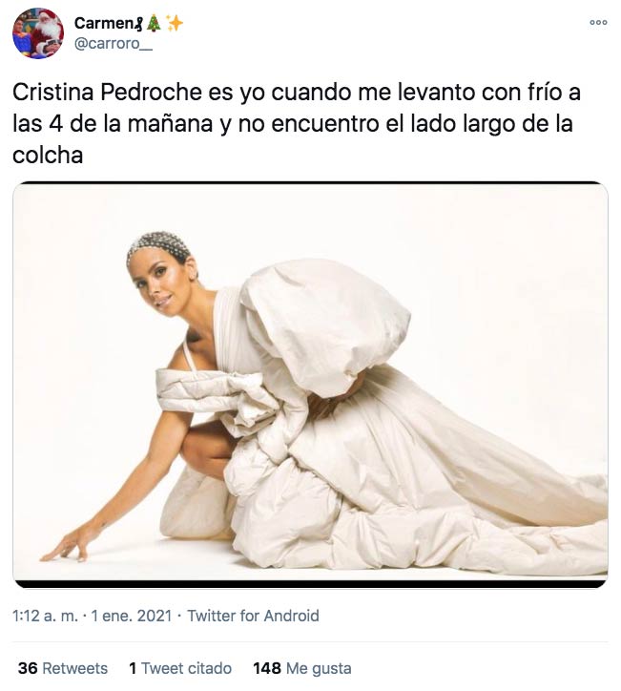Open the attached photo in full view

(x=311, y=385)
